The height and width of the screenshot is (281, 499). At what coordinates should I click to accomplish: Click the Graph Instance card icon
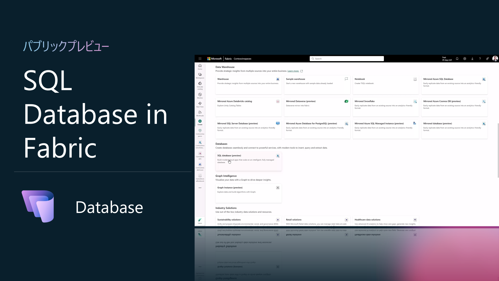click(x=278, y=188)
